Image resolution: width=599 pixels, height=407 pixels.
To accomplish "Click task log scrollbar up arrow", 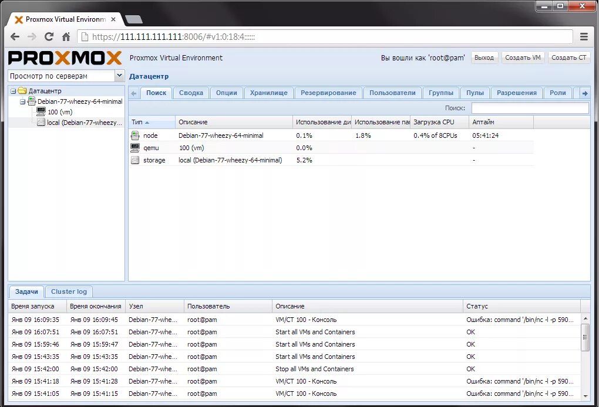I will [x=585, y=318].
